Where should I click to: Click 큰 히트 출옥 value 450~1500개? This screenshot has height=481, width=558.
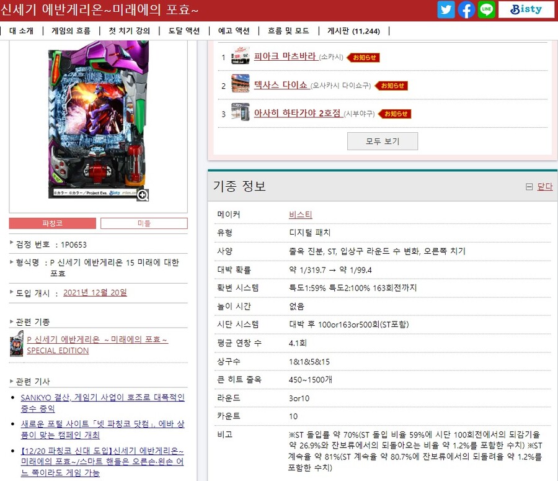[311, 380]
